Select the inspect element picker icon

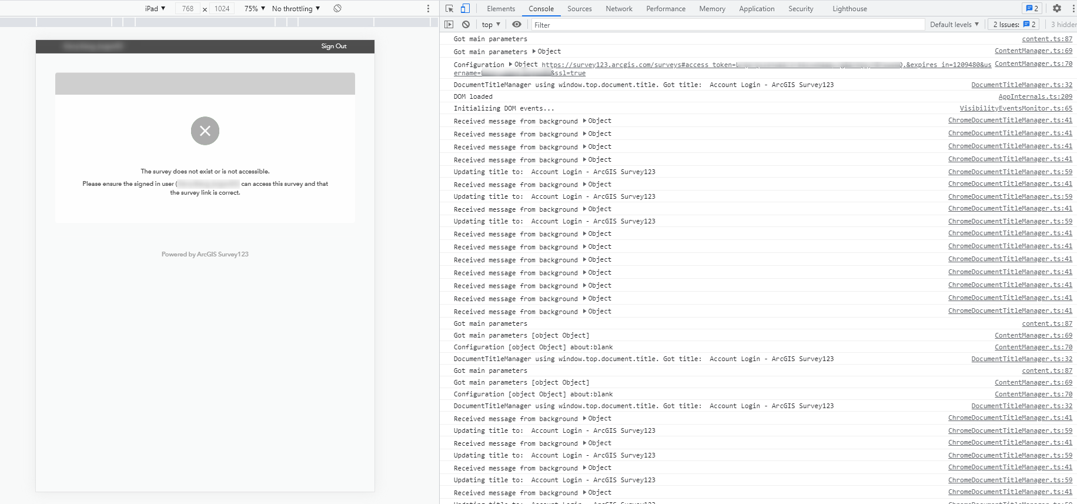coord(450,8)
